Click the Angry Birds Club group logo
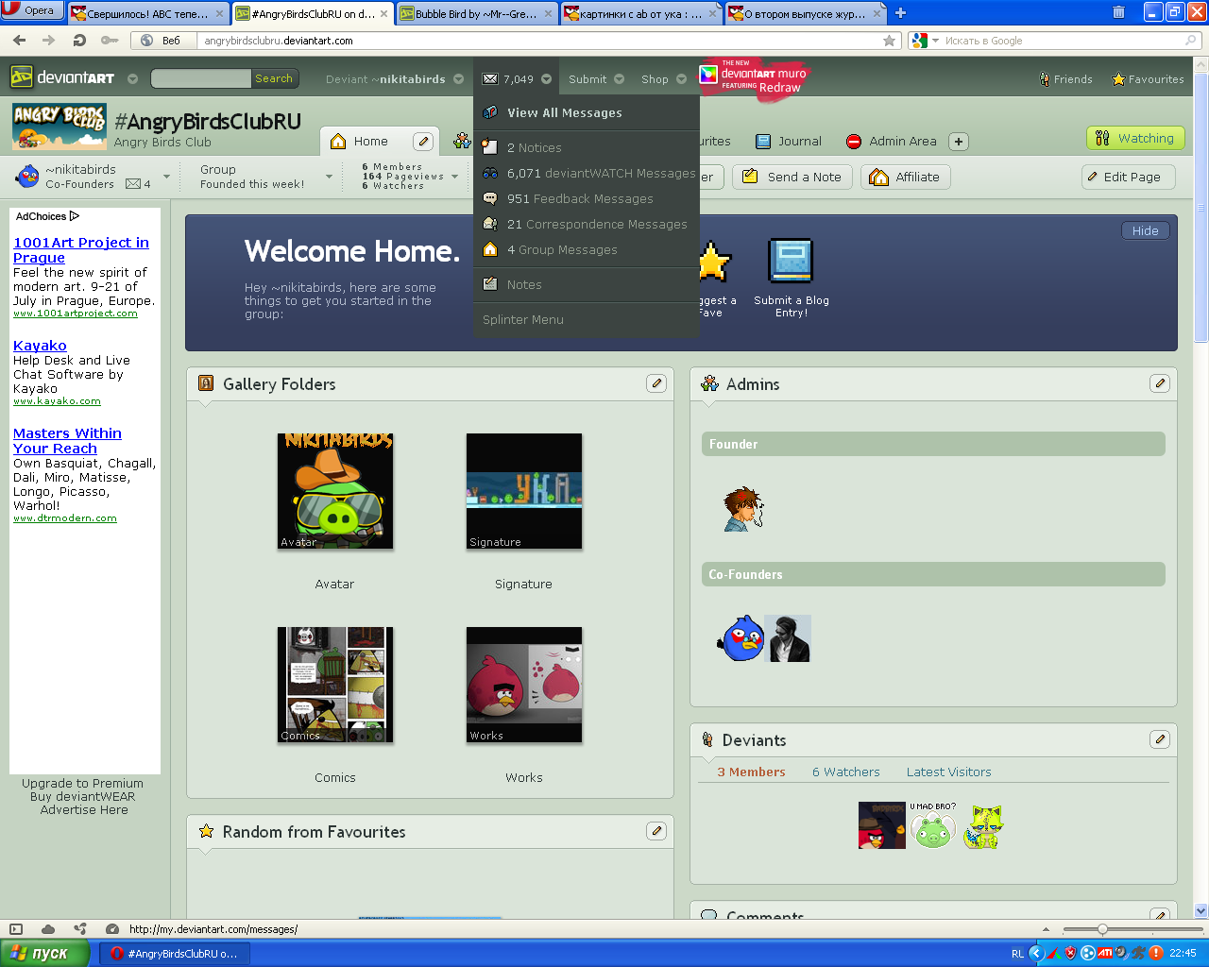Image resolution: width=1209 pixels, height=967 pixels. coord(60,127)
